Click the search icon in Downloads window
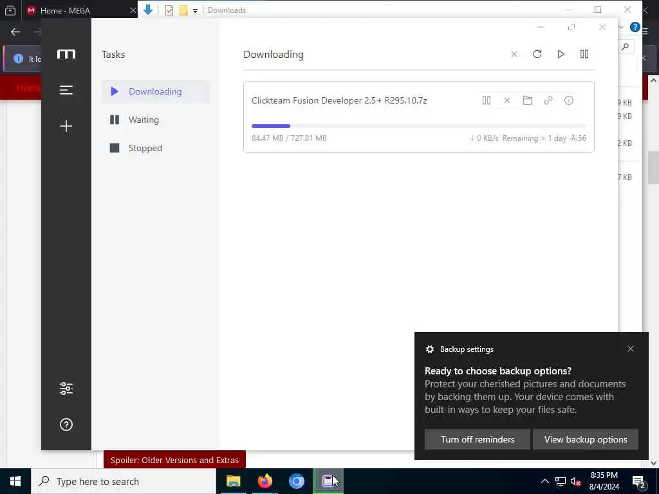Viewport: 659px width, 494px height. tap(626, 46)
